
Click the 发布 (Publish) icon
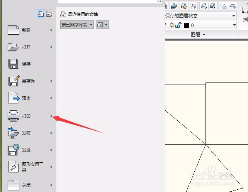click(x=14, y=133)
